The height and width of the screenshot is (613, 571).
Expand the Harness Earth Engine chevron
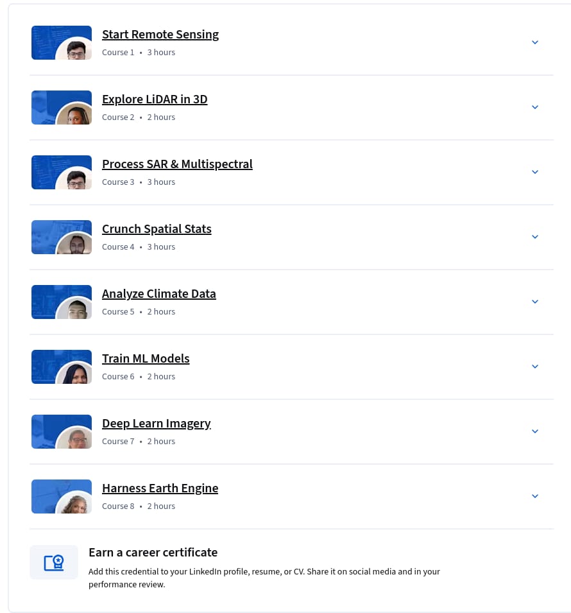(x=535, y=497)
